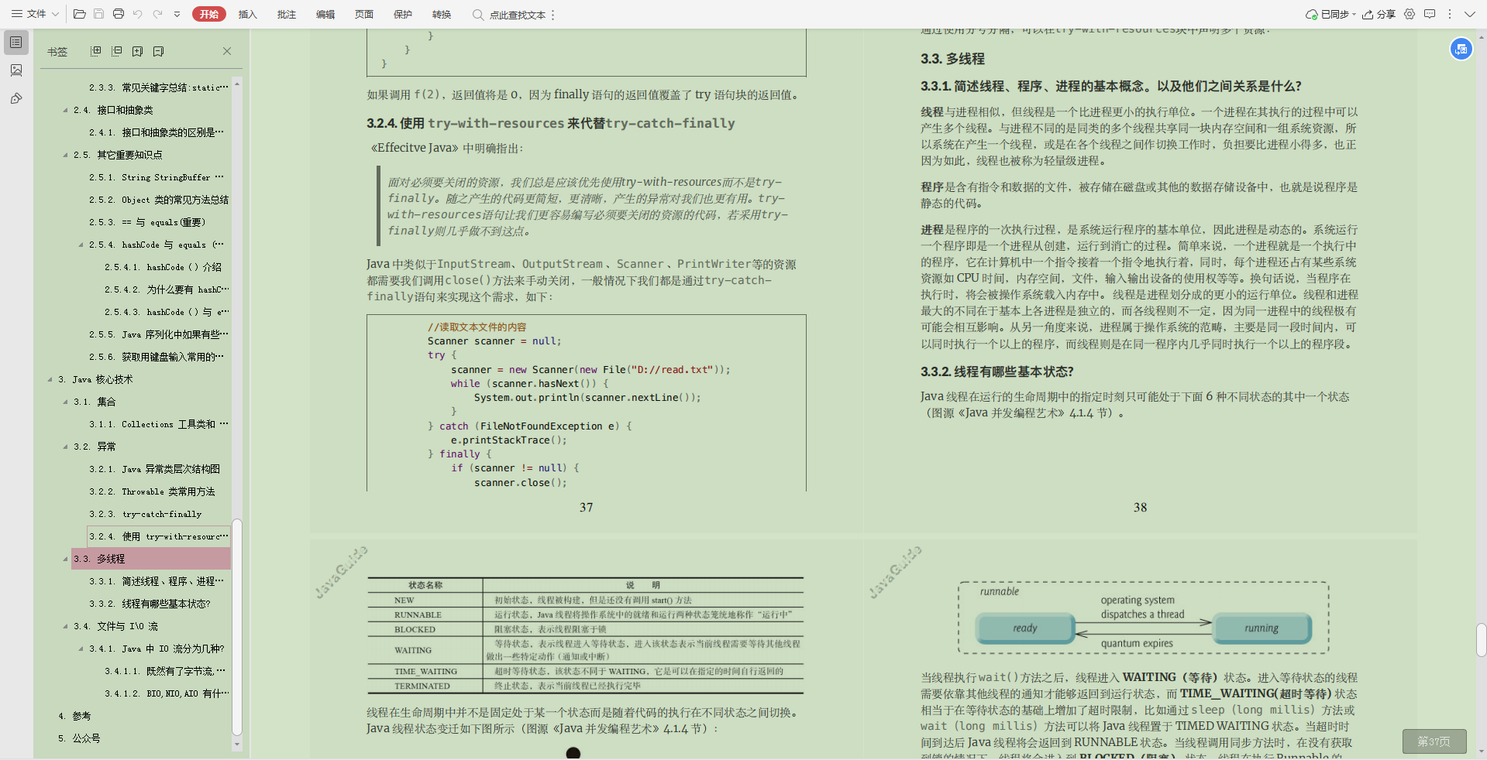This screenshot has height=760, width=1487.
Task: Collapse the 3.1. 集合 bookmark node
Action: 66,402
